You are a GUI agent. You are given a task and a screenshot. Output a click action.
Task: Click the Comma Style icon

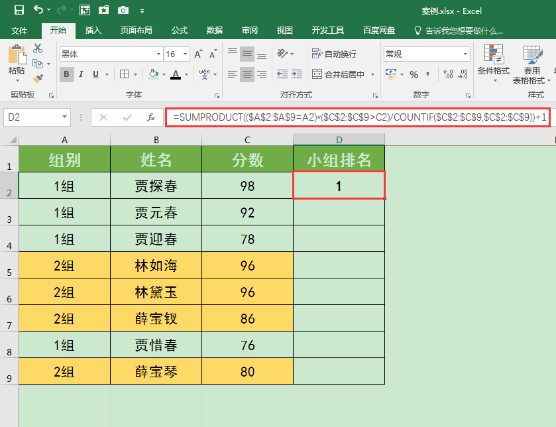click(428, 74)
